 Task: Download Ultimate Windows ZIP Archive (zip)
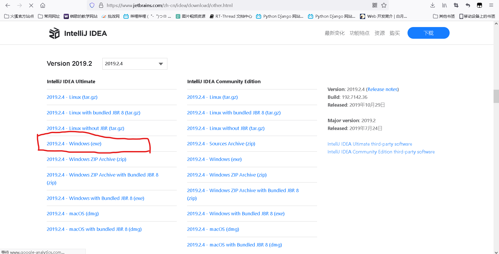(x=87, y=159)
